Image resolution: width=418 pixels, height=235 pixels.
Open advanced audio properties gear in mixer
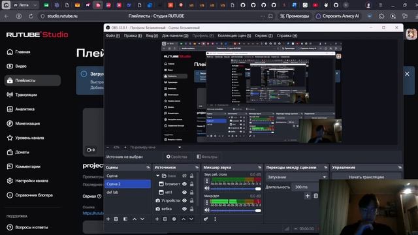coord(206,219)
